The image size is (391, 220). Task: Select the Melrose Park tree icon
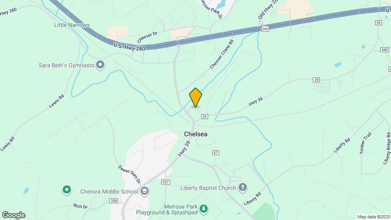(204, 209)
